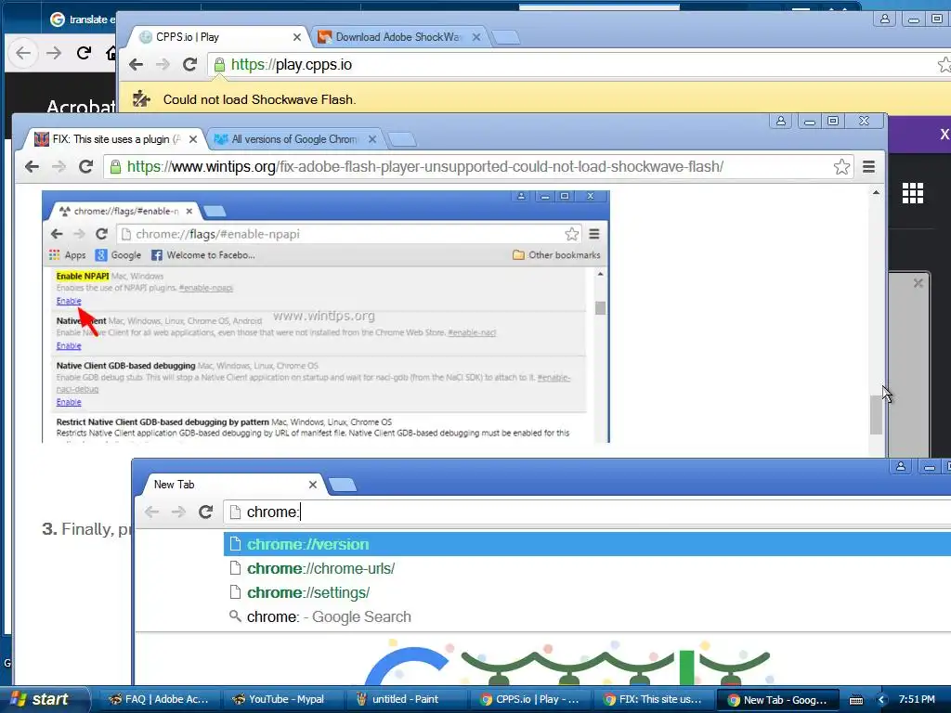
Task: Click green padlock in wintips.org address bar
Action: pyautogui.click(x=115, y=167)
